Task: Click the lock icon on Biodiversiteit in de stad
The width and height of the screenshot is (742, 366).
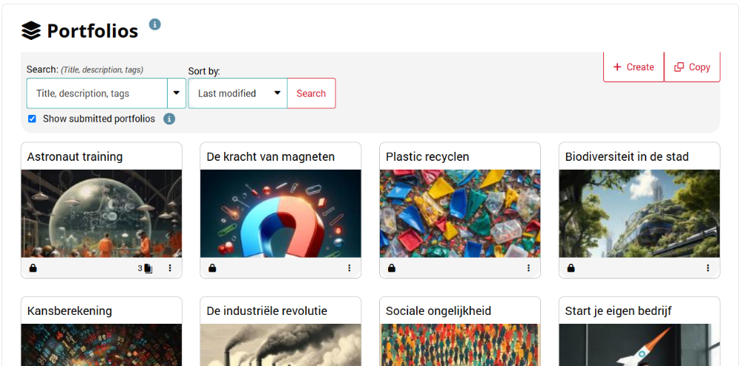Action: pyautogui.click(x=571, y=268)
